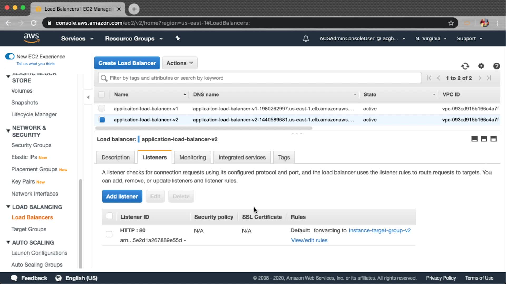Check the HTTP : 80 listener checkbox
The height and width of the screenshot is (284, 506).
[109, 234]
